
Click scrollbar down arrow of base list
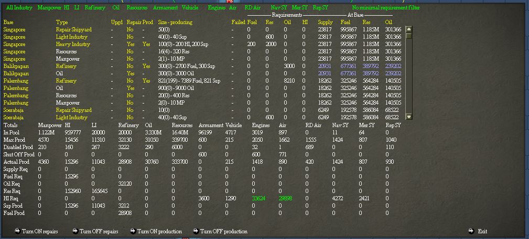[x=409, y=117]
